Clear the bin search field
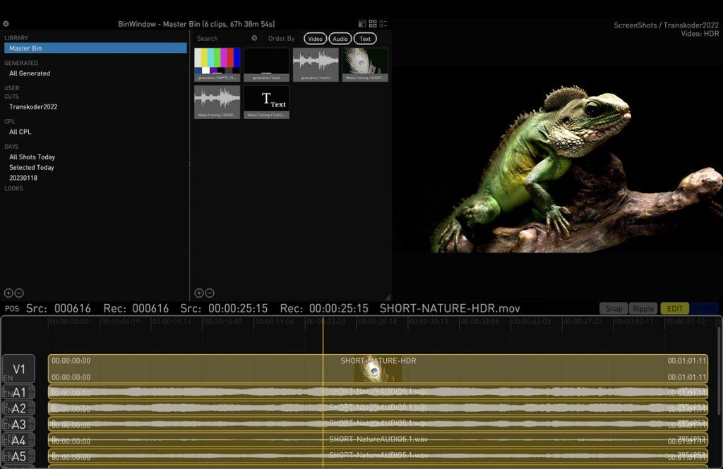Image resolution: width=723 pixels, height=469 pixels. click(254, 38)
